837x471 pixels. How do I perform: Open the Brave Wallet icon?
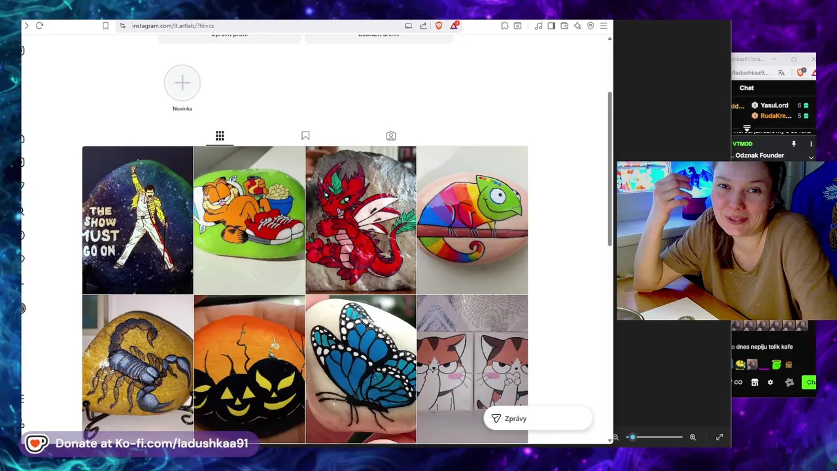click(564, 26)
